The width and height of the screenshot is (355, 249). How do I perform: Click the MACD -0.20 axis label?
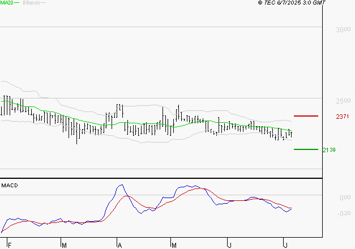click(x=344, y=213)
